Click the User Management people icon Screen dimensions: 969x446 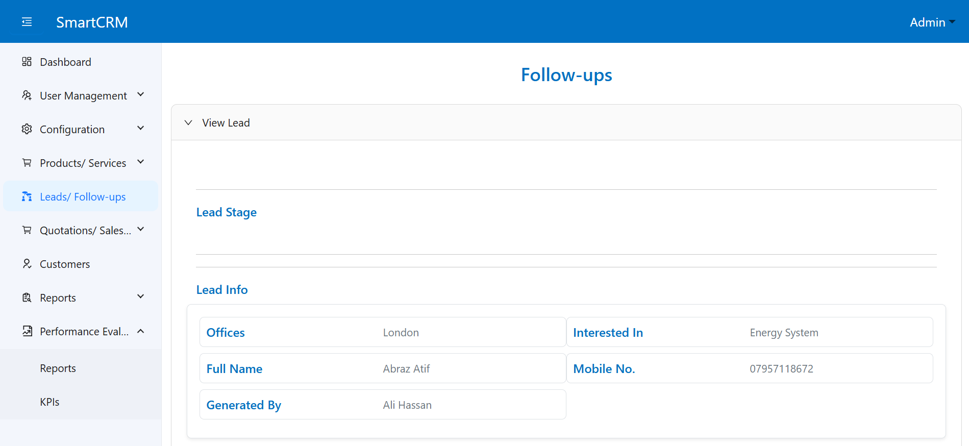pos(27,95)
